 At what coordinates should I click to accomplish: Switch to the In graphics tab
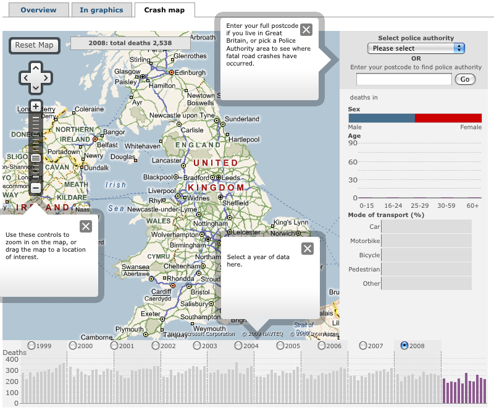(x=101, y=10)
